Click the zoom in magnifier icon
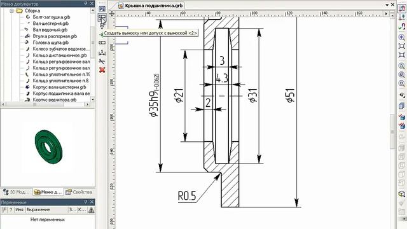This screenshot has height=229, width=407. (402, 38)
